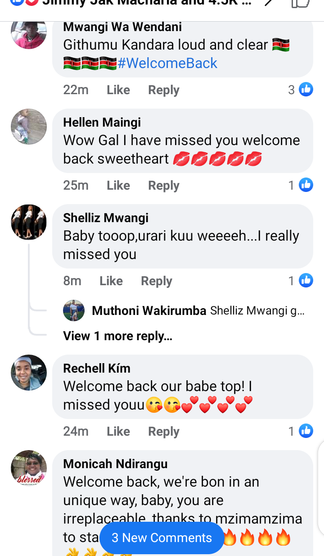Expand View 1 more reply

click(117, 336)
